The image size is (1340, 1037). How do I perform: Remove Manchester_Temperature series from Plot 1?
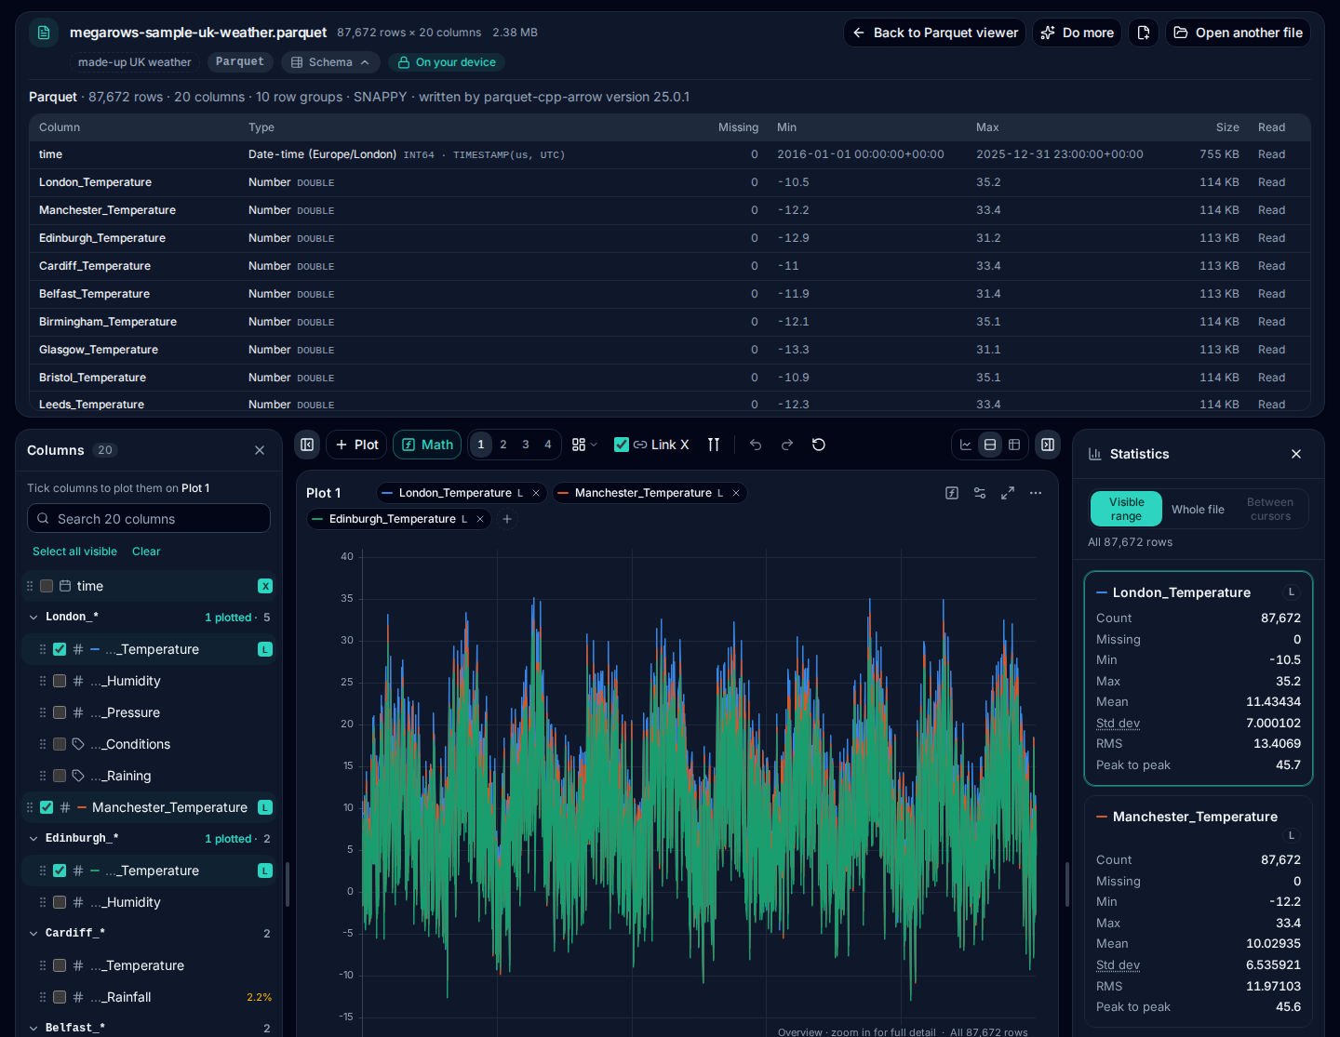(736, 493)
